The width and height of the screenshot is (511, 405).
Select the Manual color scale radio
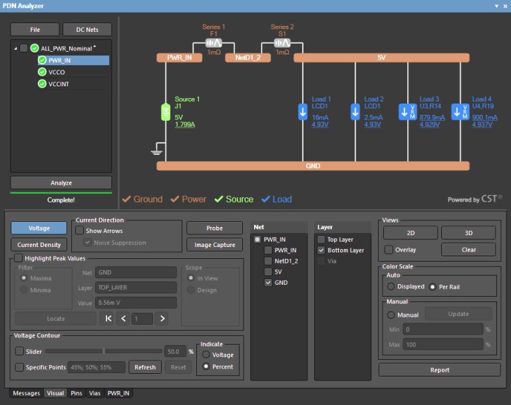(x=391, y=315)
